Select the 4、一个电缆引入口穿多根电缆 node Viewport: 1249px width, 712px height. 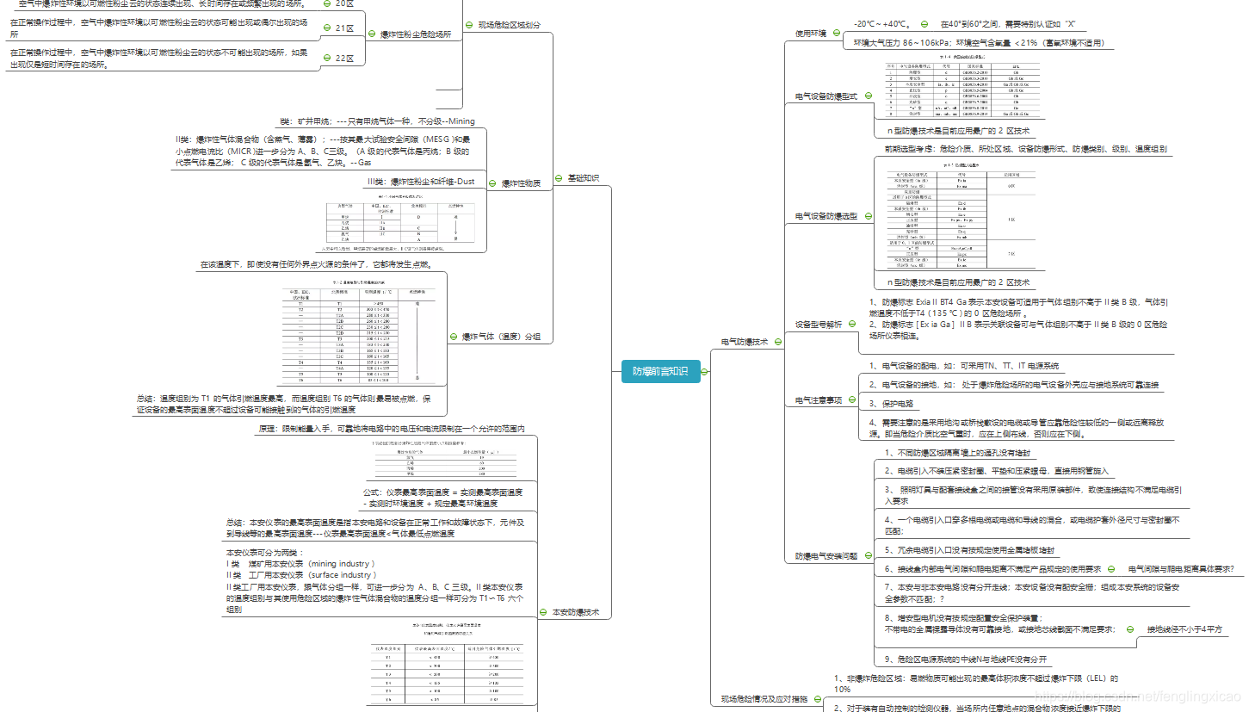point(1033,525)
